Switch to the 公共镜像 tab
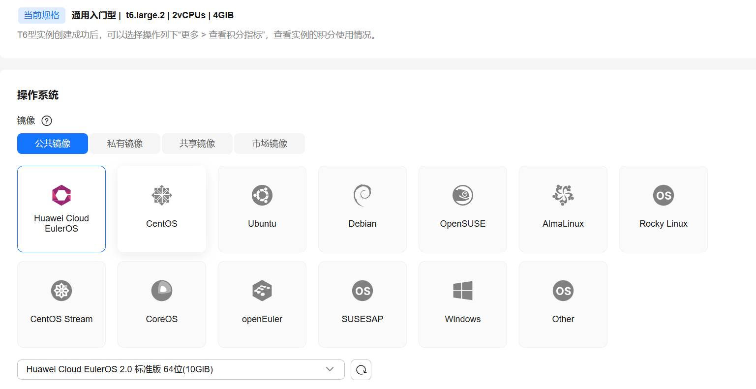 [53, 144]
